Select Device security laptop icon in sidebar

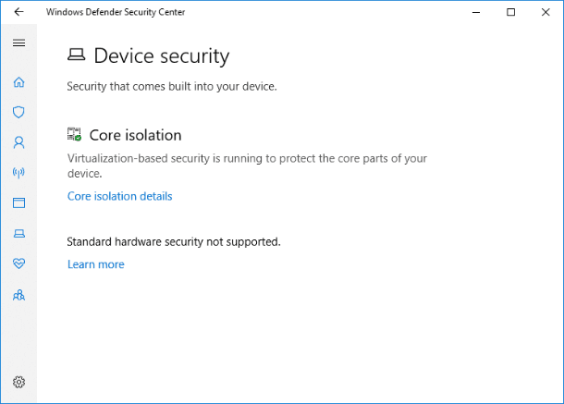click(x=18, y=234)
